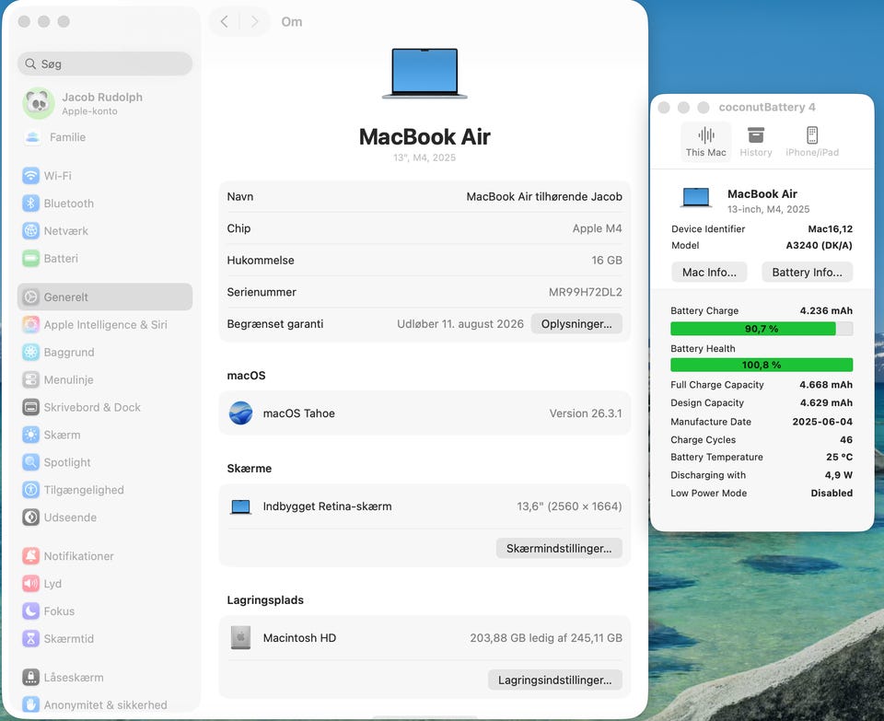The height and width of the screenshot is (721, 884).
Task: Click 203,88 GB ledig af 245,11 GB
Action: [x=546, y=637]
